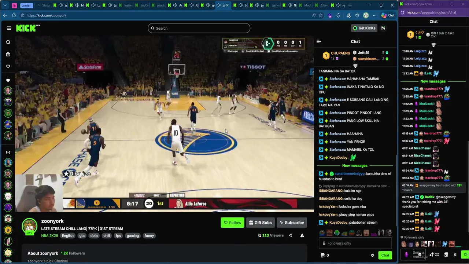Viewport: 469px width, 264px height.
Task: Click the browser back arrow
Action: click(x=5, y=15)
